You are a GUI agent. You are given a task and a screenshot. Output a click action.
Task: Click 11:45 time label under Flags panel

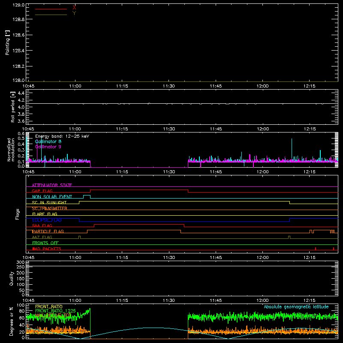216,258
